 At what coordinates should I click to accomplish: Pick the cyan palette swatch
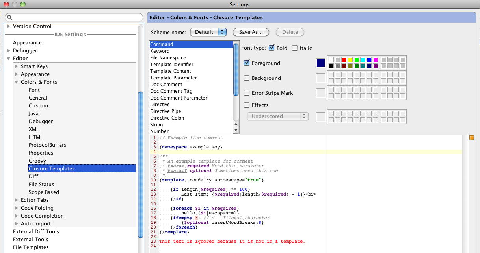[363, 60]
